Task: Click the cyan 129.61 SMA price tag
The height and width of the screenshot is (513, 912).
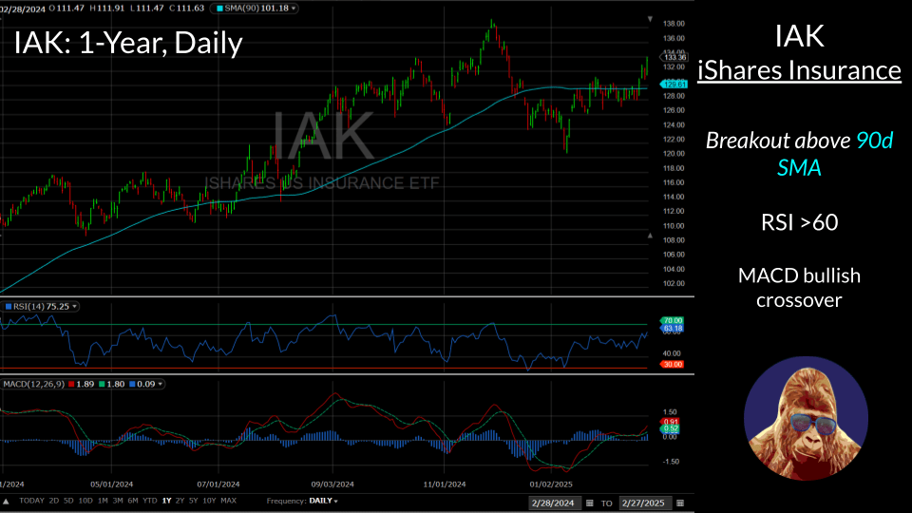Action: point(674,85)
